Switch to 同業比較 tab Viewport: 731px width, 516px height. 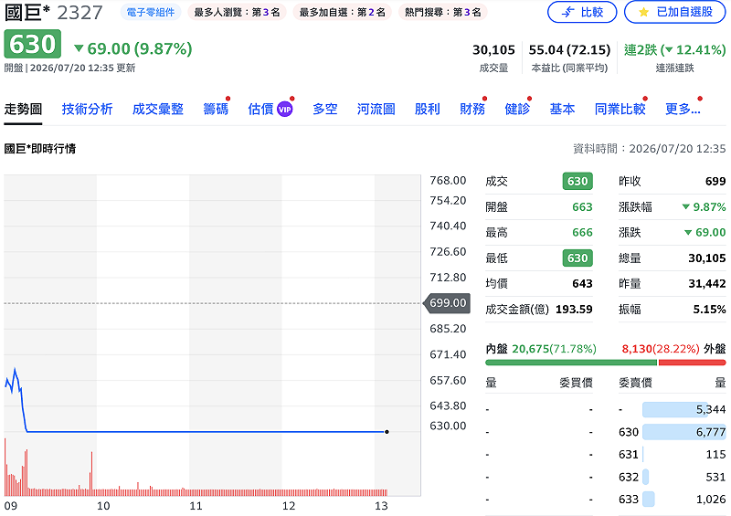pos(620,109)
